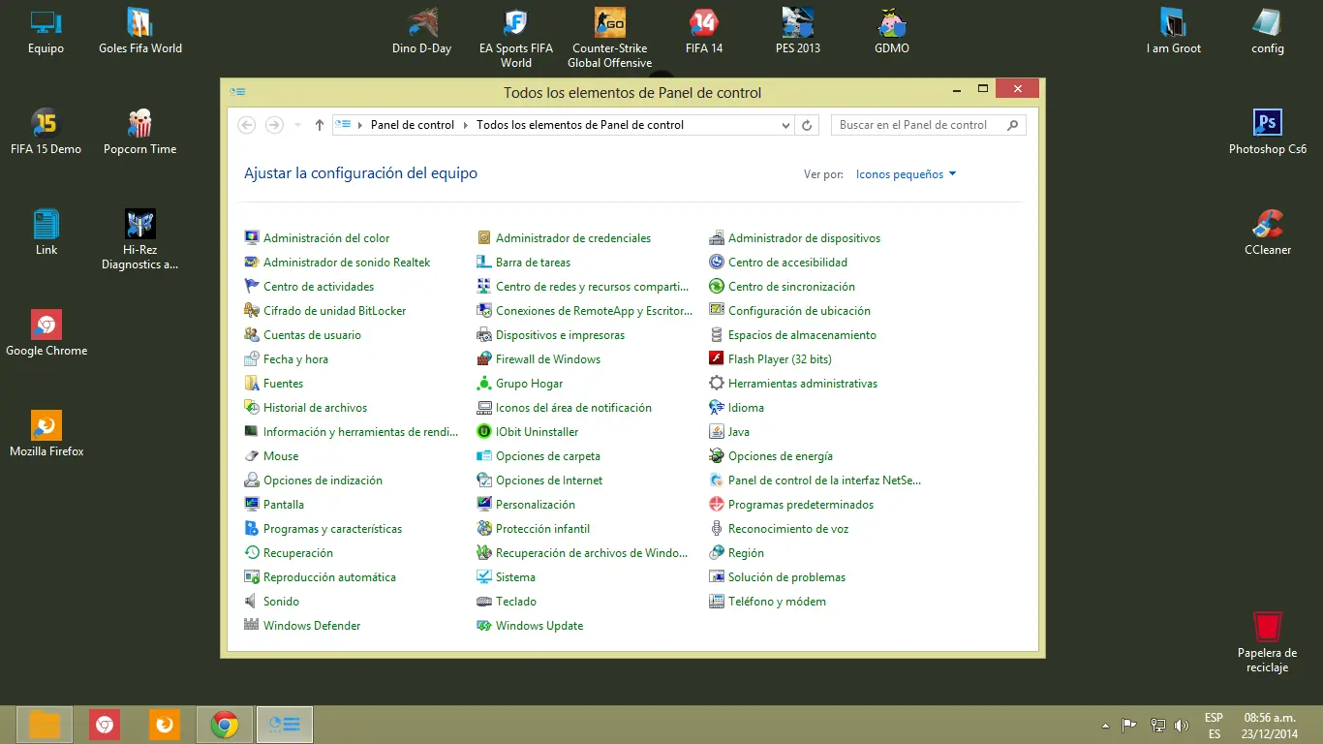Image resolution: width=1323 pixels, height=744 pixels.
Task: Open the Teclado icon
Action: [484, 602]
